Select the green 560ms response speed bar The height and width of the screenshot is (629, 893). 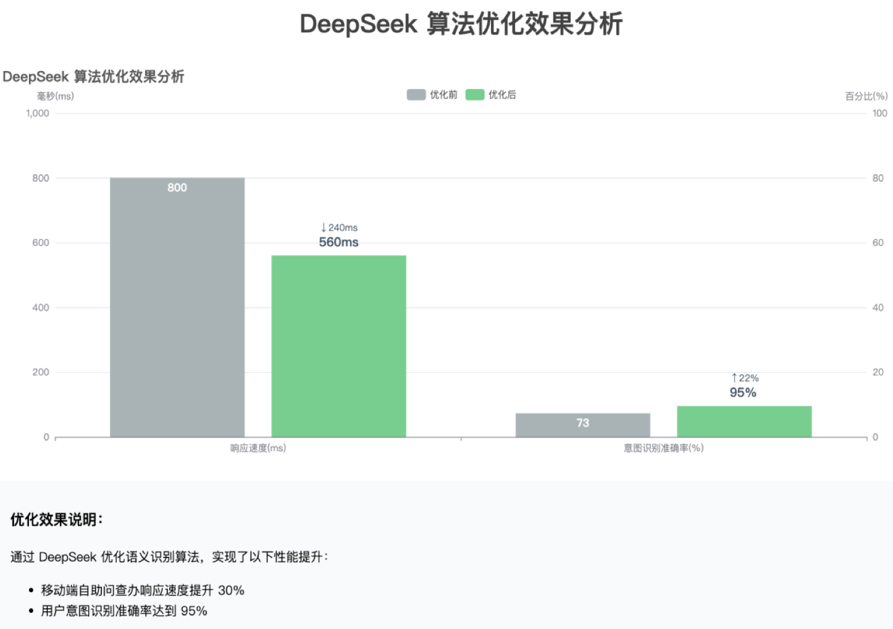pos(338,346)
